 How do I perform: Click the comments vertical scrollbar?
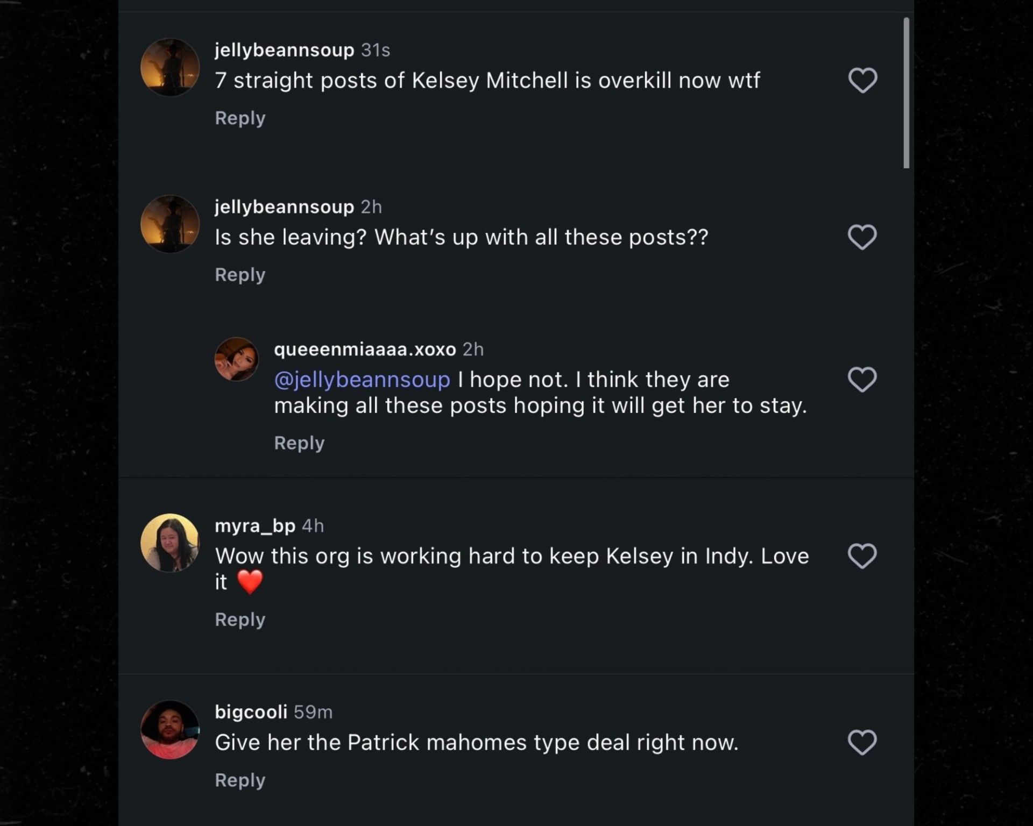coord(906,93)
